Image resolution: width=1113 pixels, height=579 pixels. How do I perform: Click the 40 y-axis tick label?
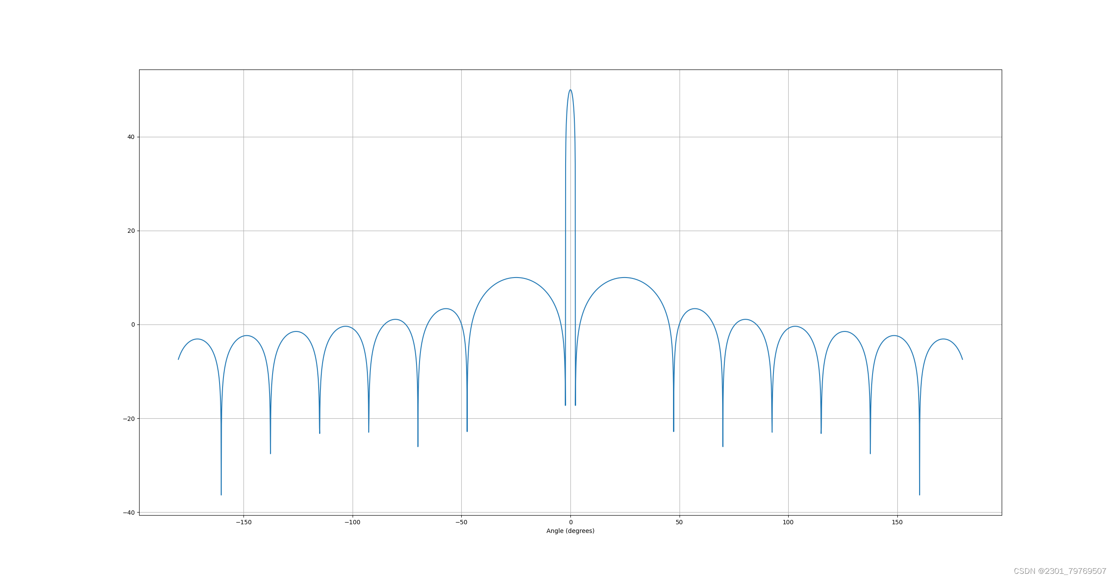point(130,137)
